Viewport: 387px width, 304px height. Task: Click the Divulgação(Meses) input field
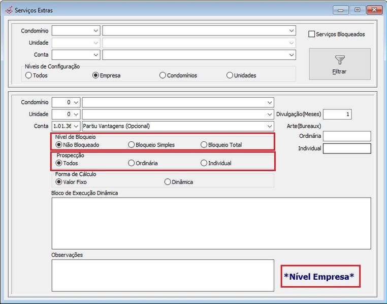(x=337, y=115)
